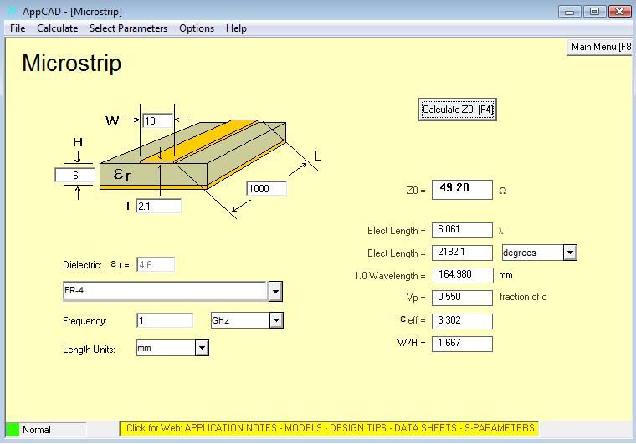The image size is (636, 444).
Task: Click the L length input field
Action: 266,189
